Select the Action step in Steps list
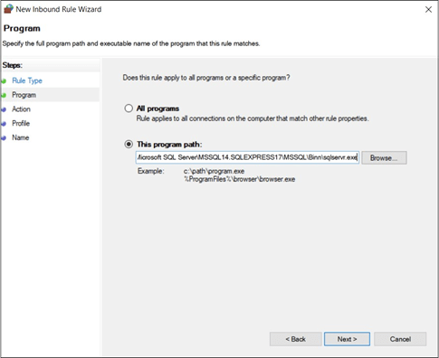 pyautogui.click(x=21, y=109)
